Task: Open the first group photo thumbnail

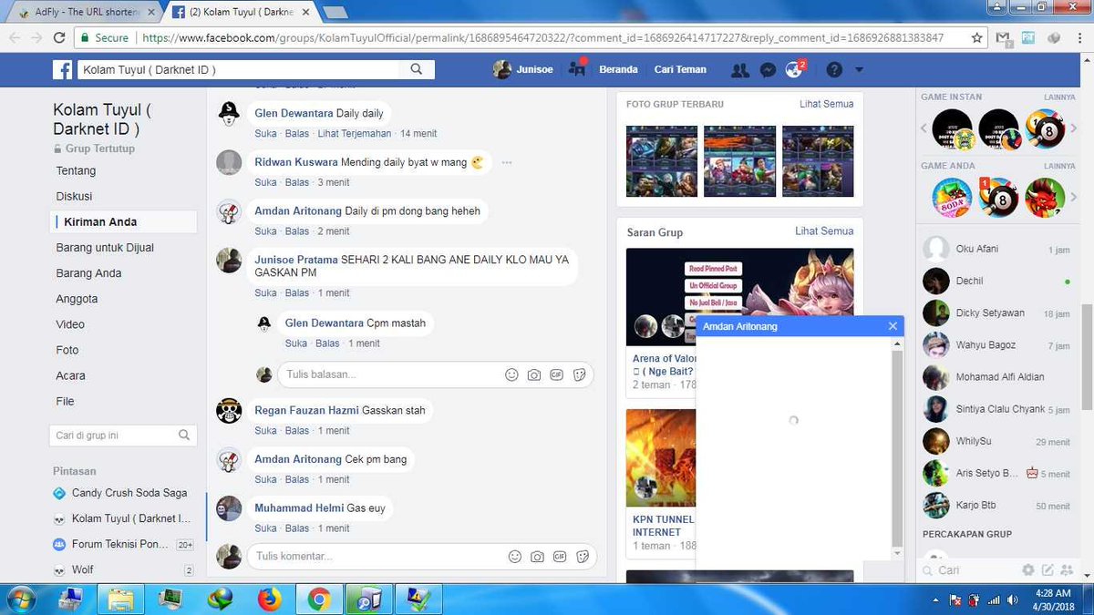Action: pos(662,161)
